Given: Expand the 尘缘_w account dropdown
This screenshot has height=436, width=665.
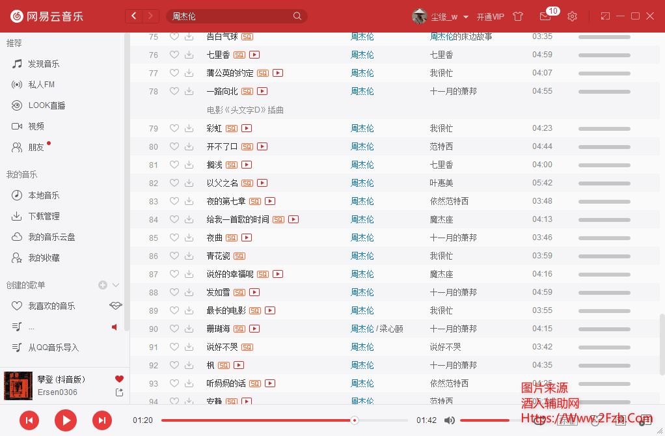Looking at the screenshot, I should pos(466,17).
